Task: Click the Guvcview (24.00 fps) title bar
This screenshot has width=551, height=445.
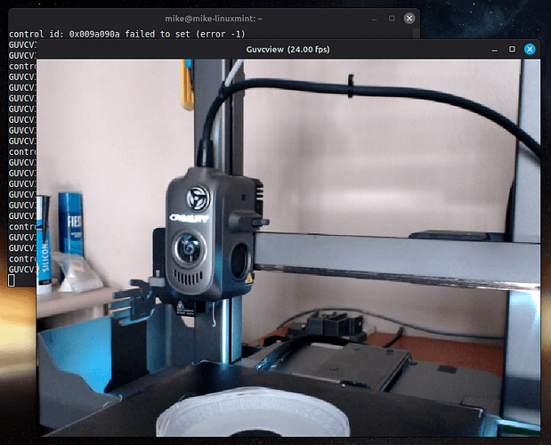Action: 288,49
